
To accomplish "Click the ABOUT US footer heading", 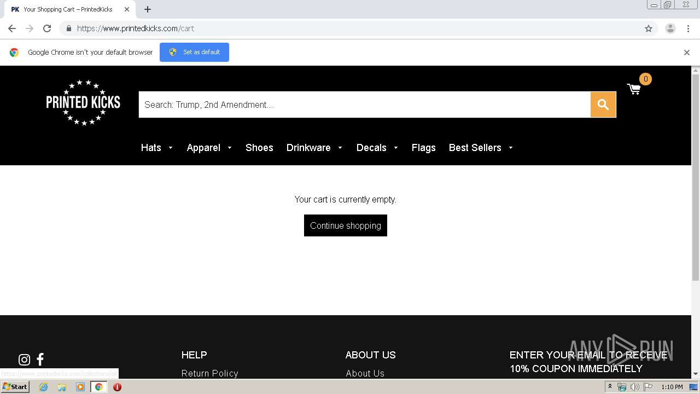I will (x=371, y=355).
